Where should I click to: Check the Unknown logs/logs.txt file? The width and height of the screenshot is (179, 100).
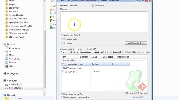[x=63, y=71]
